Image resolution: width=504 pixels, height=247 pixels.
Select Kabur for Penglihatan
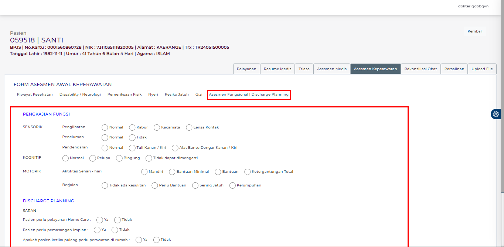coord(132,127)
